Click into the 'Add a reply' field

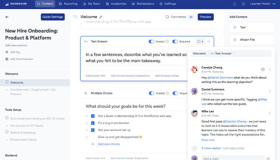pos(233,158)
